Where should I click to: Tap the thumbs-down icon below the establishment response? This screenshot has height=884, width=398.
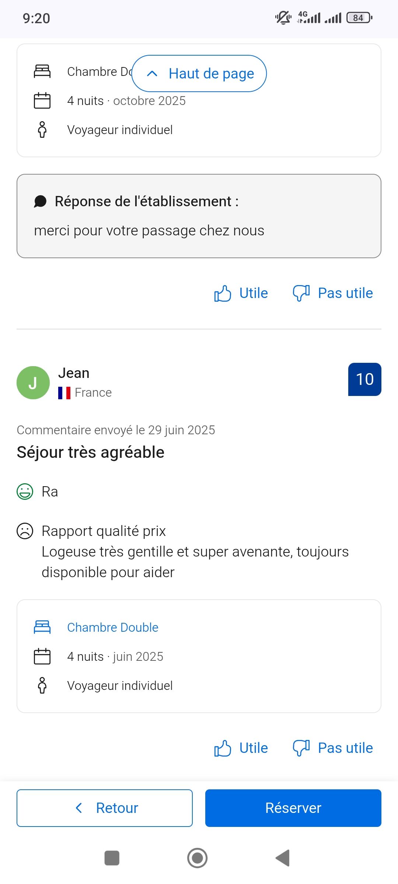(x=301, y=293)
